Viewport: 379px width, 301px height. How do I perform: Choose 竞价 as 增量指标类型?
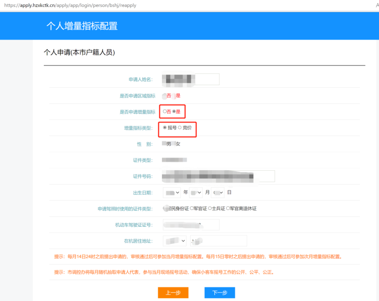180,128
